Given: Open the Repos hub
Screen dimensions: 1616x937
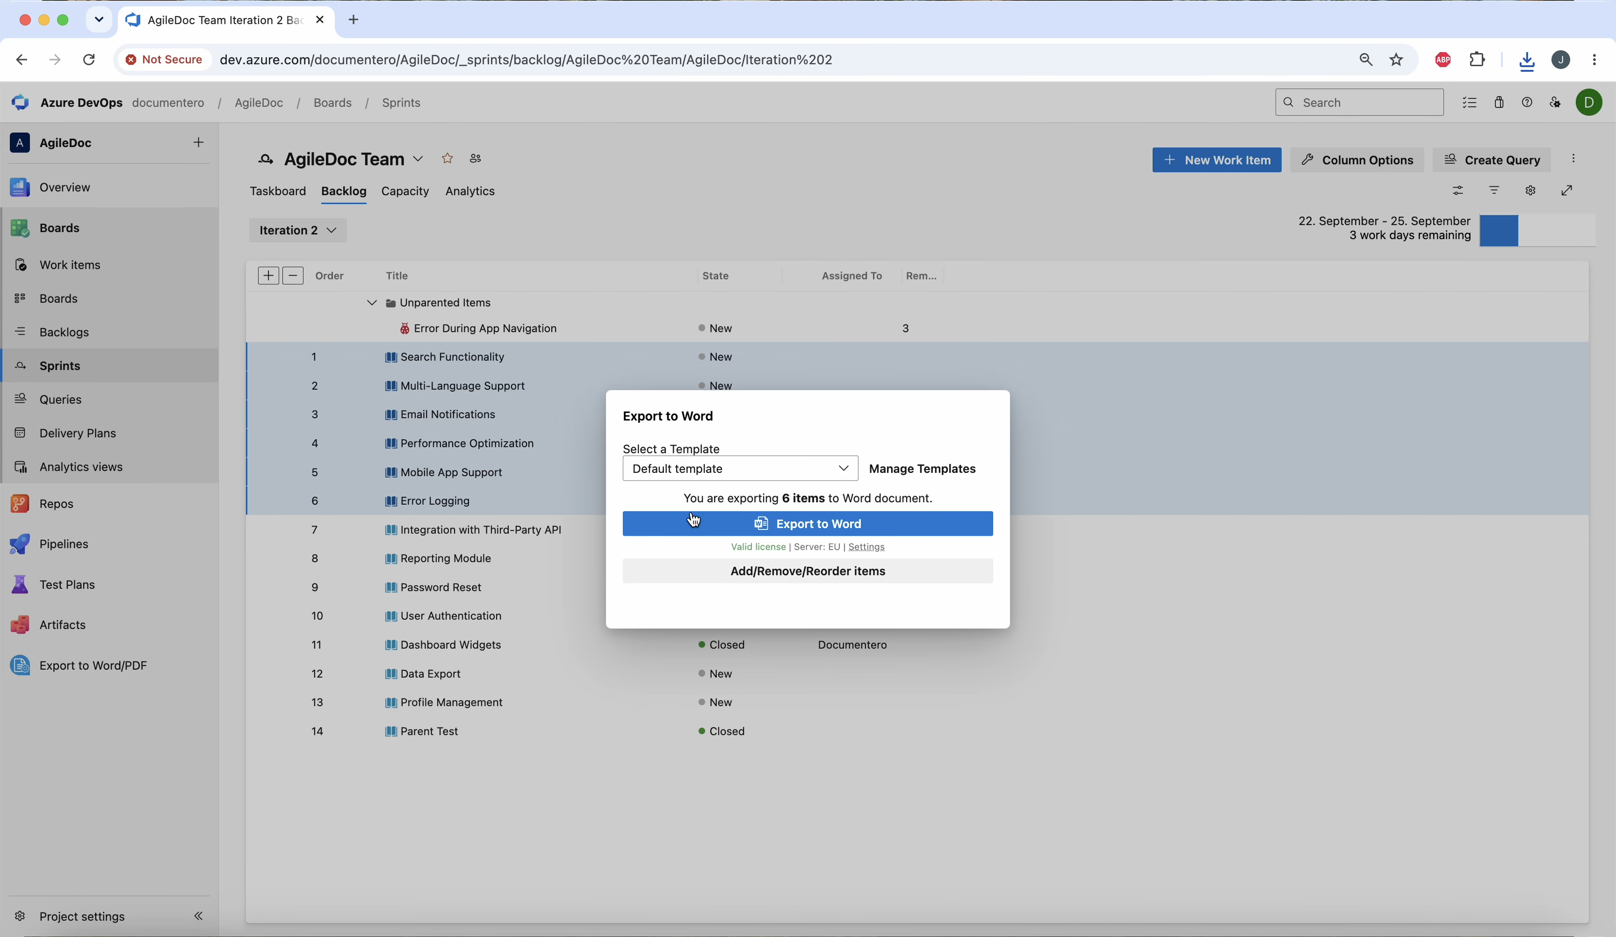Looking at the screenshot, I should 56,504.
